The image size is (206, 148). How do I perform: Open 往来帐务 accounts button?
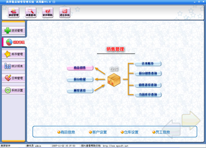pos(148,64)
